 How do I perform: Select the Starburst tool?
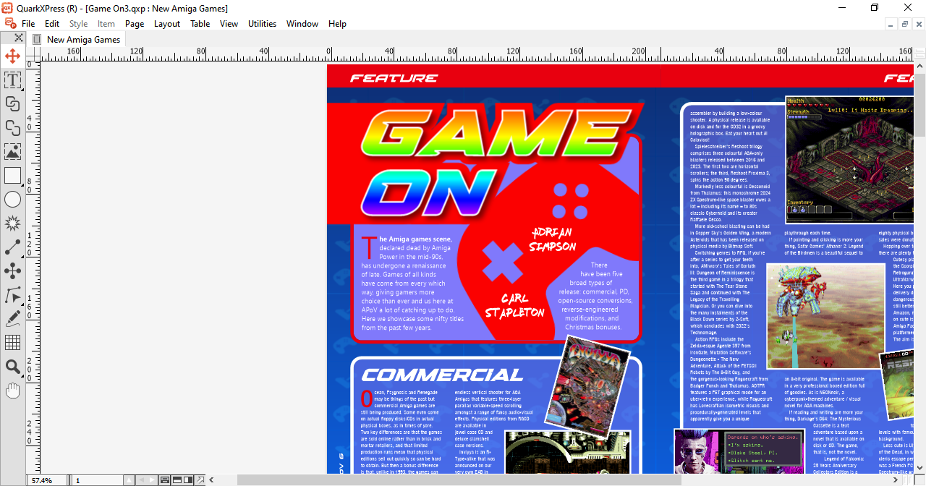coord(12,223)
